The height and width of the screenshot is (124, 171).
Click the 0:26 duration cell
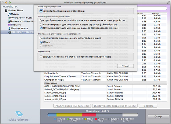(x=144, y=64)
